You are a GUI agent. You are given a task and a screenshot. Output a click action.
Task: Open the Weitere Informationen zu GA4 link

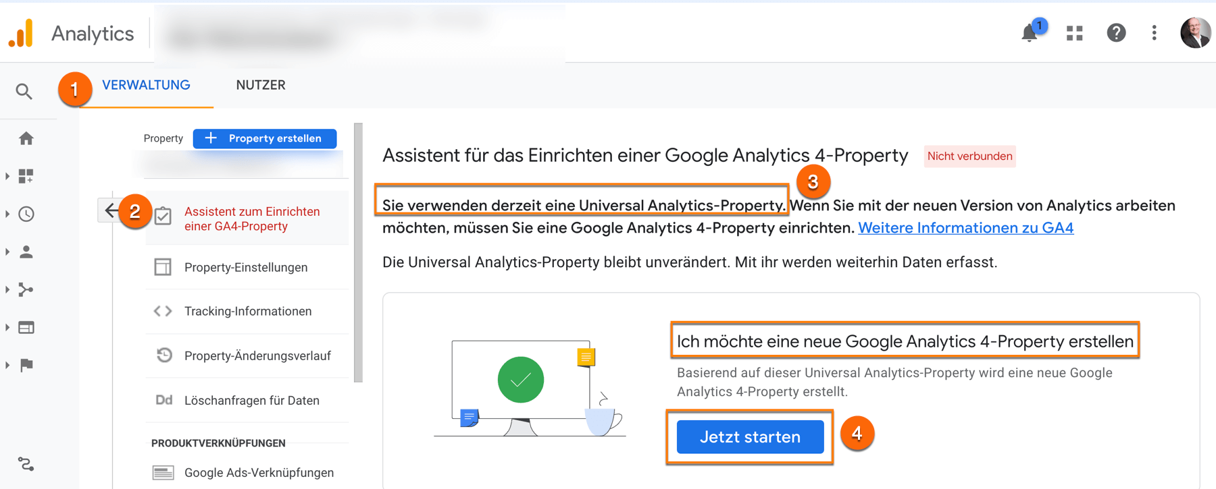click(965, 227)
